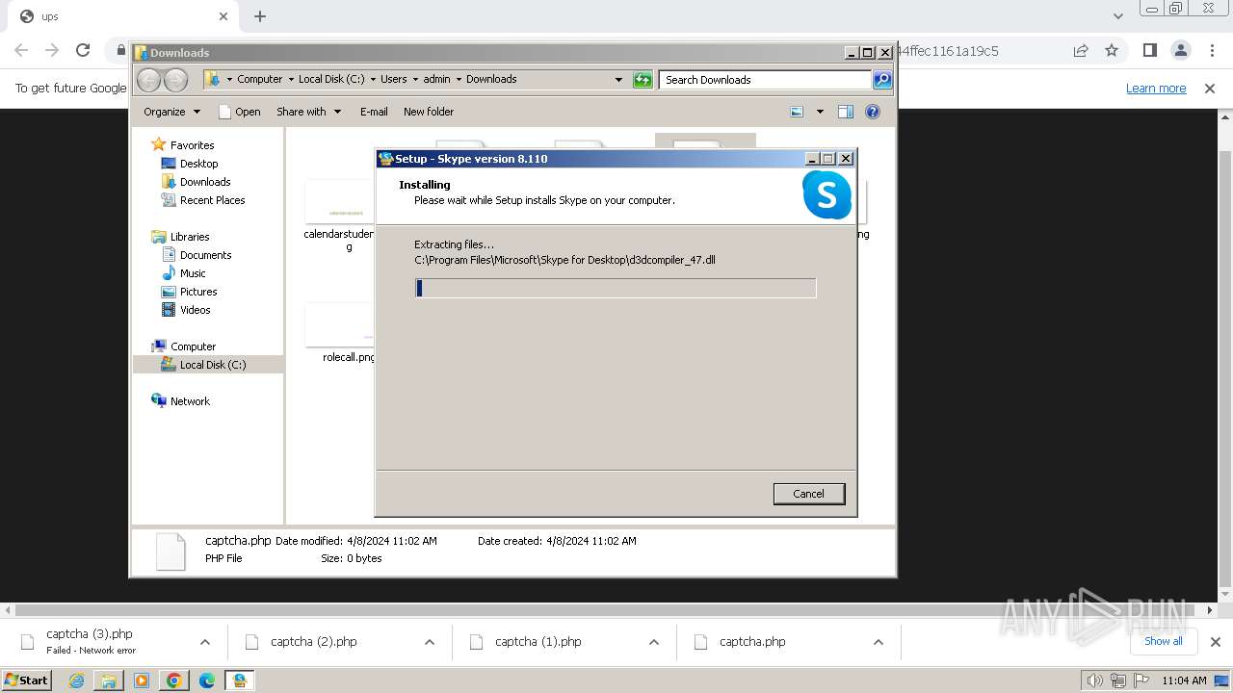1233x693 pixels.
Task: Open Network in the navigation pane
Action: pos(190,401)
